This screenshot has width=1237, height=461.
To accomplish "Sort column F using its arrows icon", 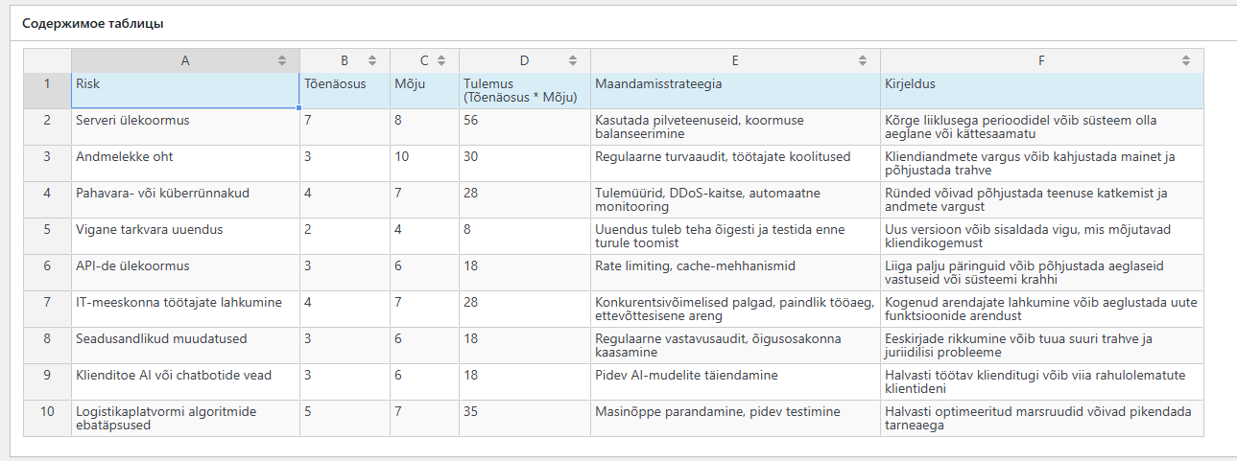I will pyautogui.click(x=1186, y=60).
